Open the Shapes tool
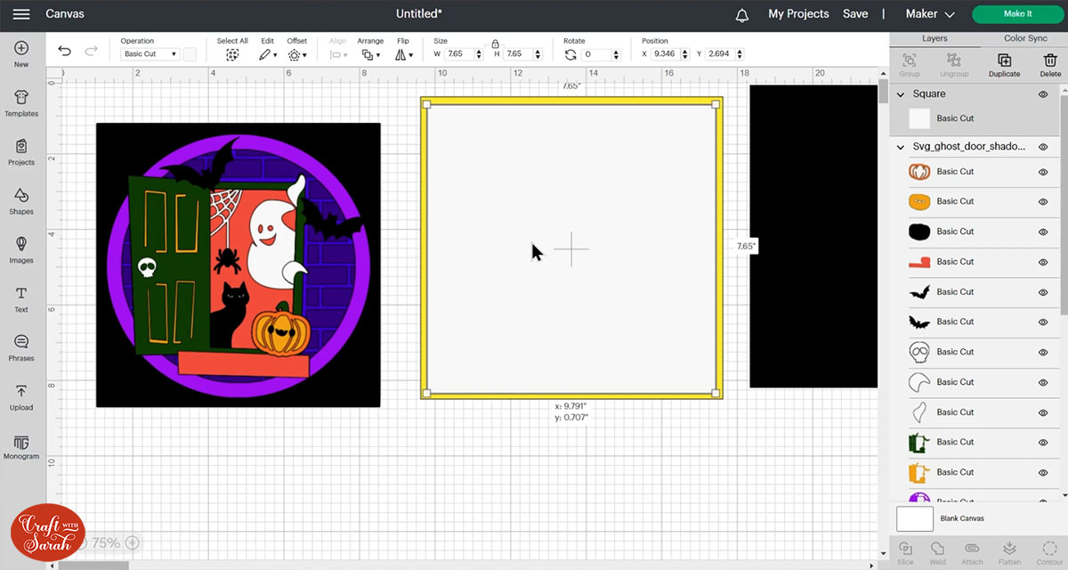The height and width of the screenshot is (570, 1068). click(x=21, y=200)
